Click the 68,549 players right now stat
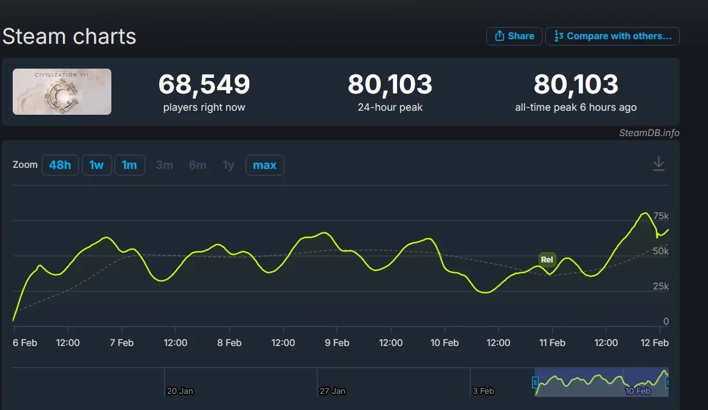 point(204,85)
